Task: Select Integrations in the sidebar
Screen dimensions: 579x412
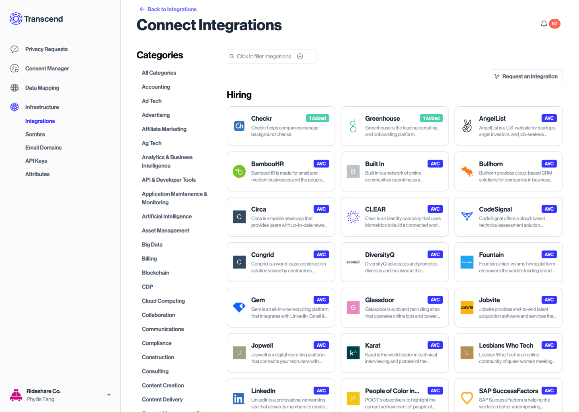Action: coord(40,121)
